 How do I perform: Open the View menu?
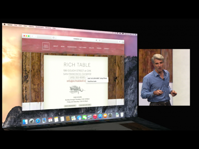25,26
